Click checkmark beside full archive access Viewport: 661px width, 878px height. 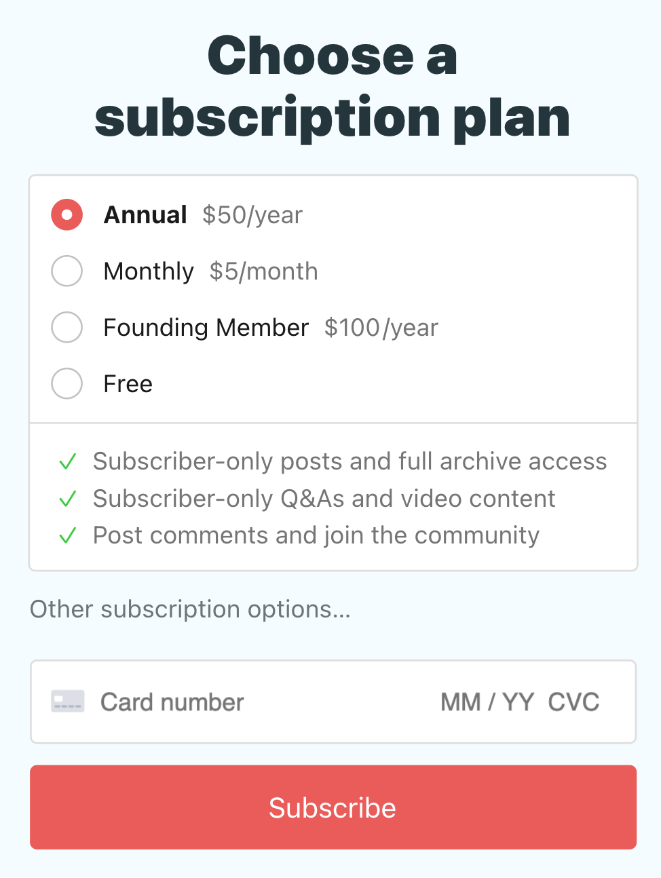(x=68, y=462)
